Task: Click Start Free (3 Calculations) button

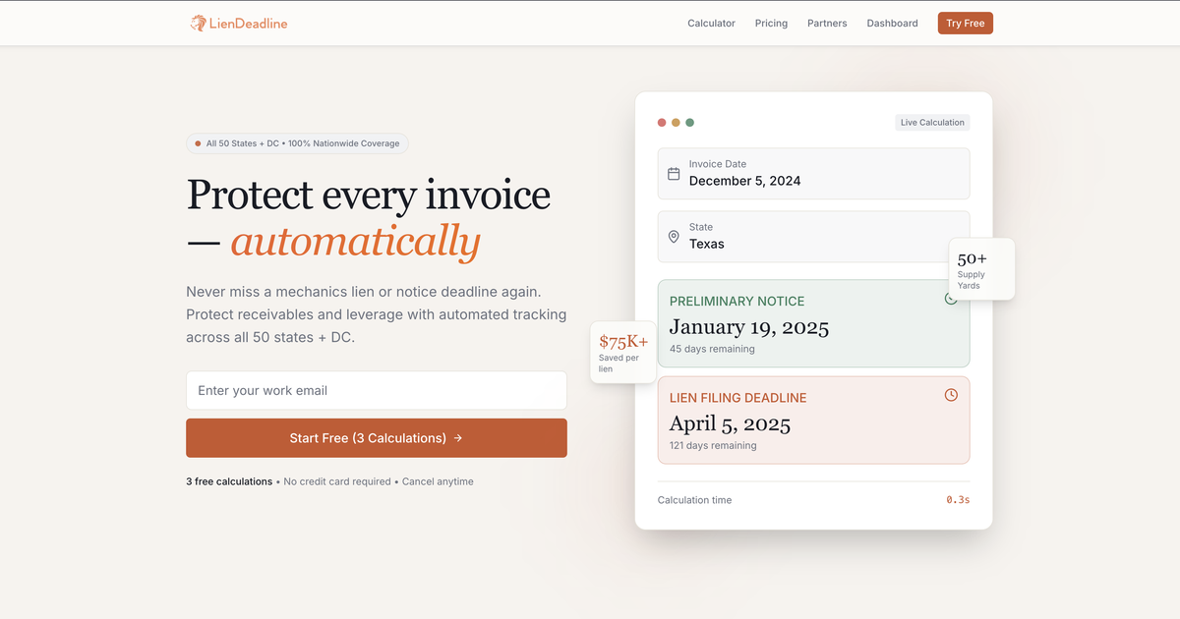Action: click(x=377, y=438)
